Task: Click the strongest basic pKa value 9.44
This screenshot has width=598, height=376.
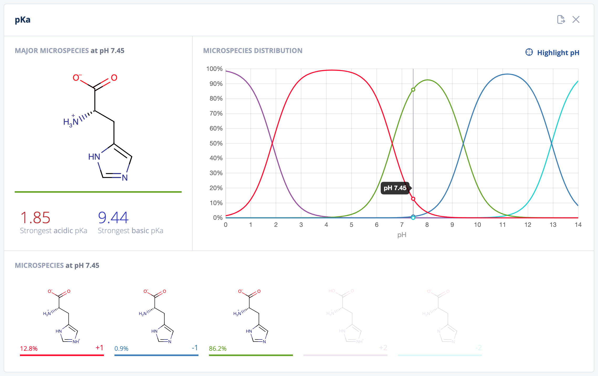Action: (x=113, y=218)
